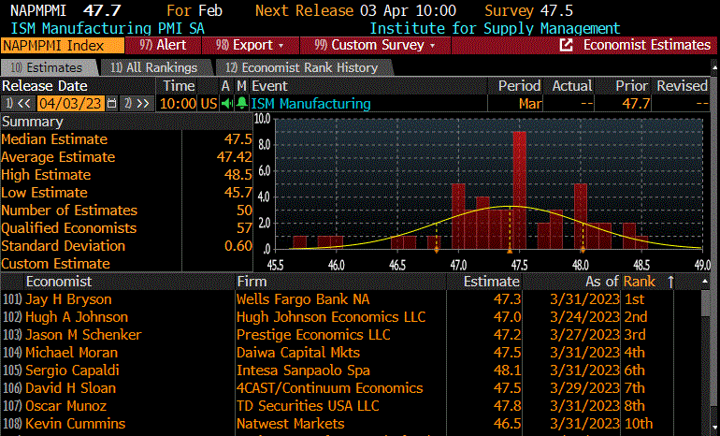
Task: Click the Number of Estimates row
Action: click(x=127, y=211)
